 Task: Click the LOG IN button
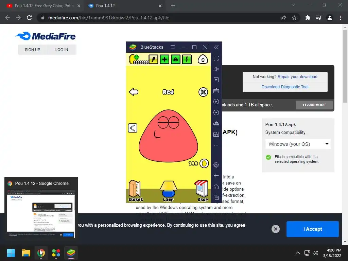62,50
